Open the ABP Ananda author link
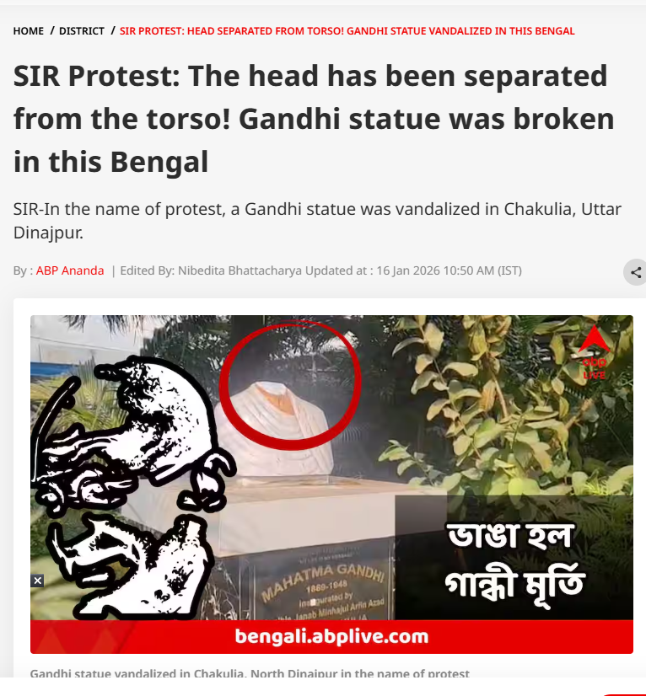646x696 pixels. click(70, 270)
